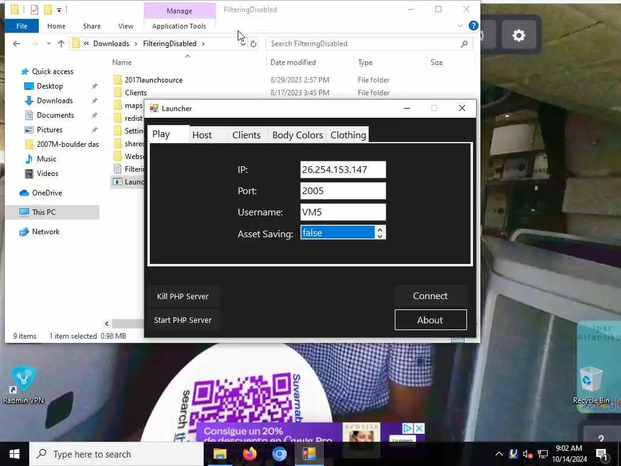Open the Home ribbon tab
This screenshot has height=466, width=621.
(x=56, y=25)
